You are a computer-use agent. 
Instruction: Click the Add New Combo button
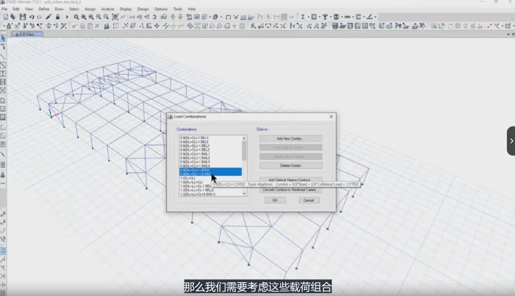tap(291, 138)
